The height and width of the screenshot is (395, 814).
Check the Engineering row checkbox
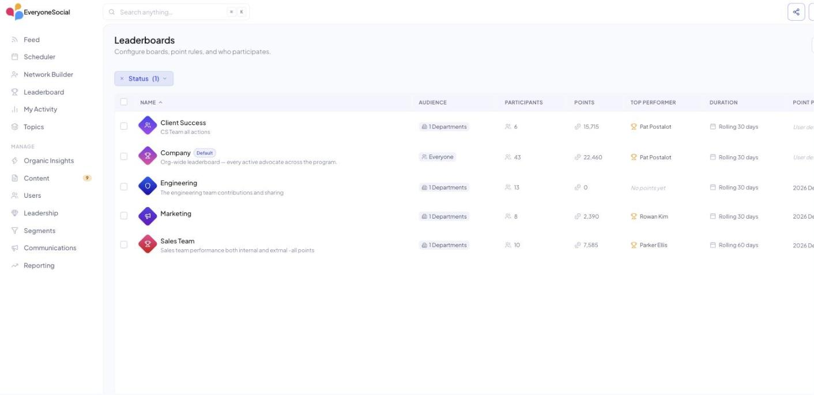124,187
